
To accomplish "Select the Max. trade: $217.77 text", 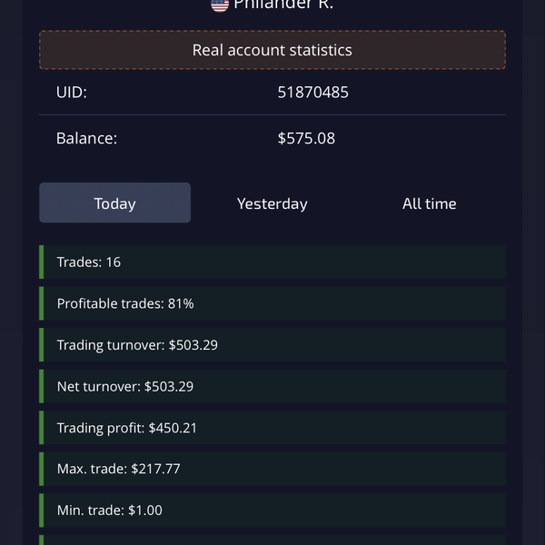I will point(119,469).
